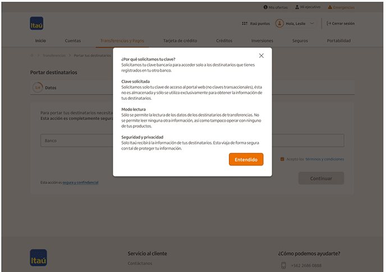390x272 pixels.
Task: Click the Datos step label
Action: [x=51, y=87]
